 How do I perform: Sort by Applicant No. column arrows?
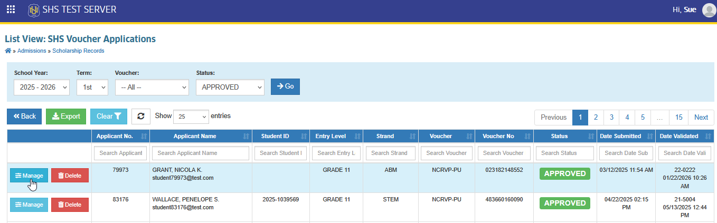[144, 137]
